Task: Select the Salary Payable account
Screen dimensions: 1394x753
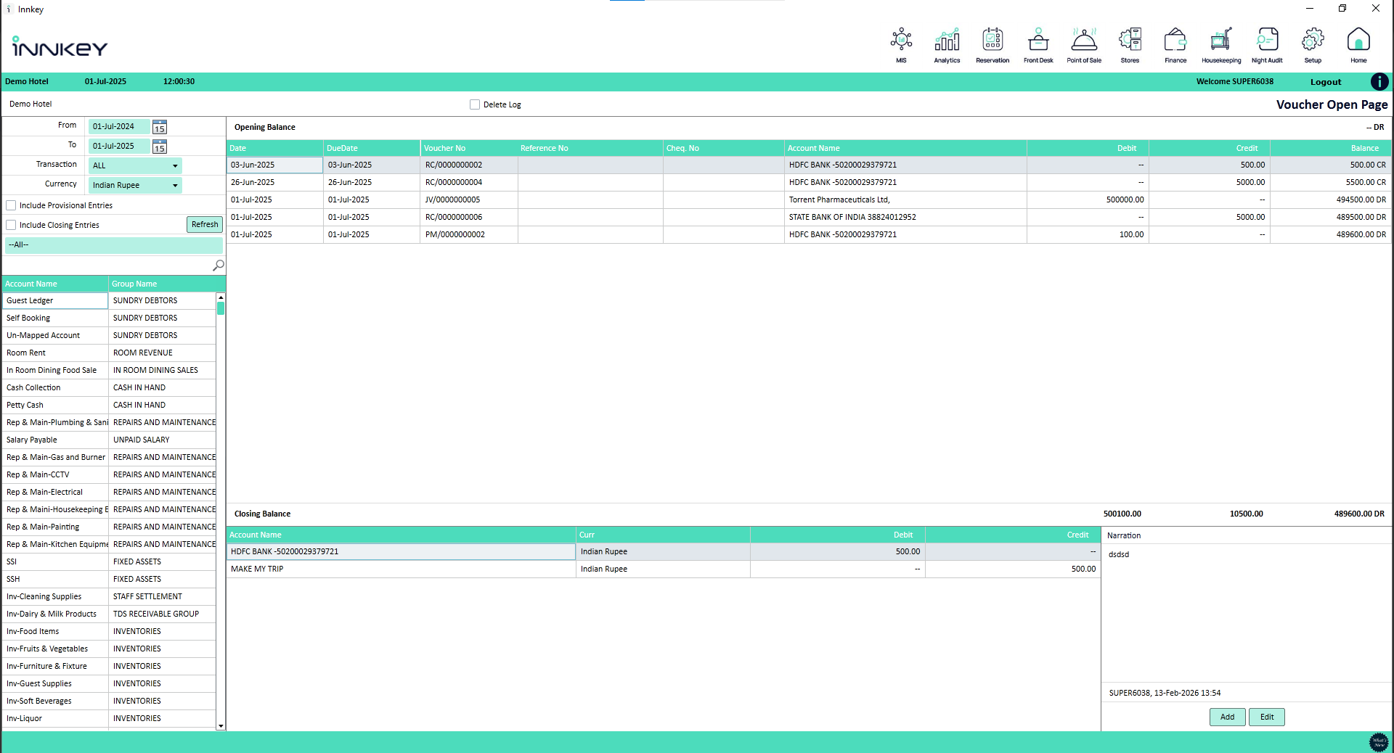Action: 109,440
